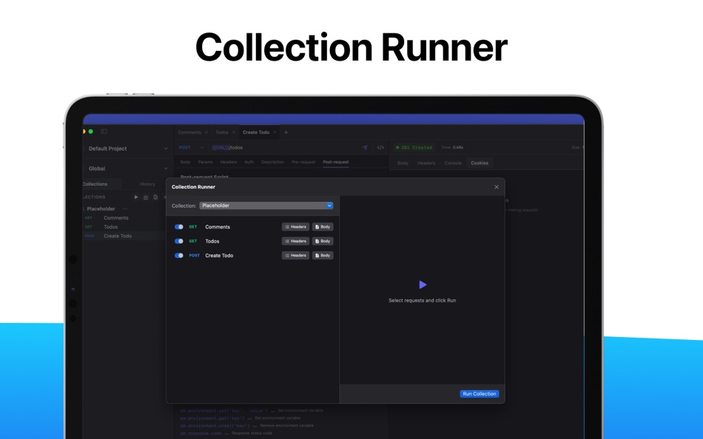Click the Body icon button beside Todos
Viewport: 703px width, 439px height.
[x=323, y=241]
